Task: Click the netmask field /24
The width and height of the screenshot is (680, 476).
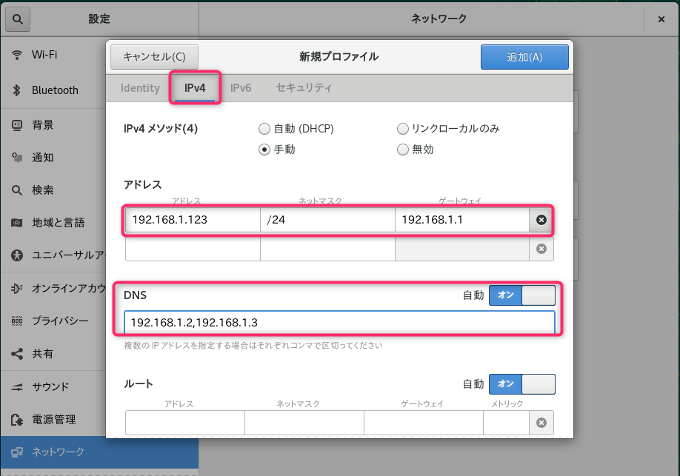Action: pos(328,220)
